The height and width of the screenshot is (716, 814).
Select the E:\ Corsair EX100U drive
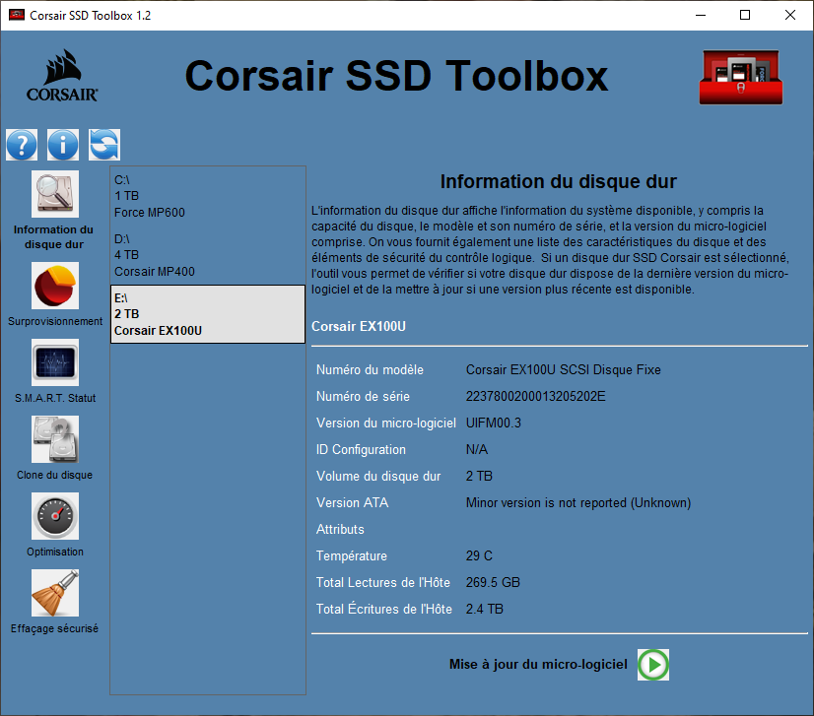pos(208,314)
